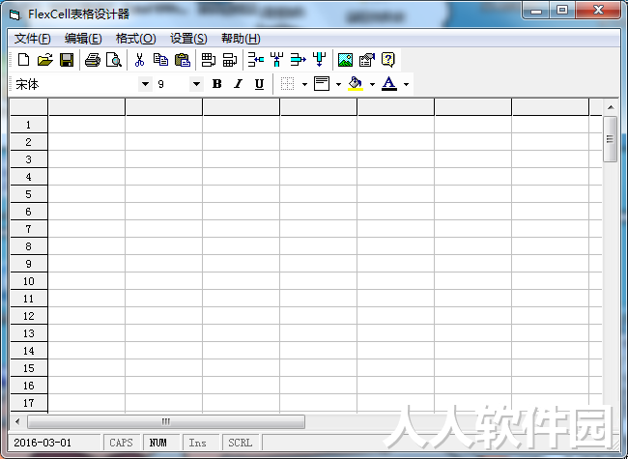Apply yellow fill color bucket
Viewport: 628px width, 459px height.
pos(356,84)
